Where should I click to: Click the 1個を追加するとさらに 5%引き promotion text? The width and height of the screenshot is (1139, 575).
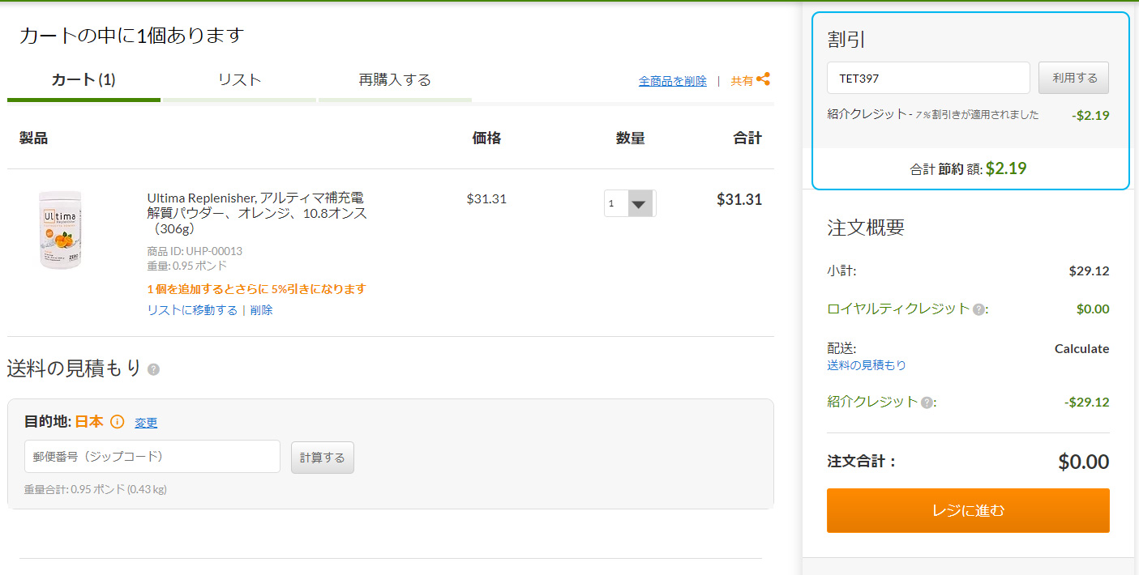pos(256,289)
